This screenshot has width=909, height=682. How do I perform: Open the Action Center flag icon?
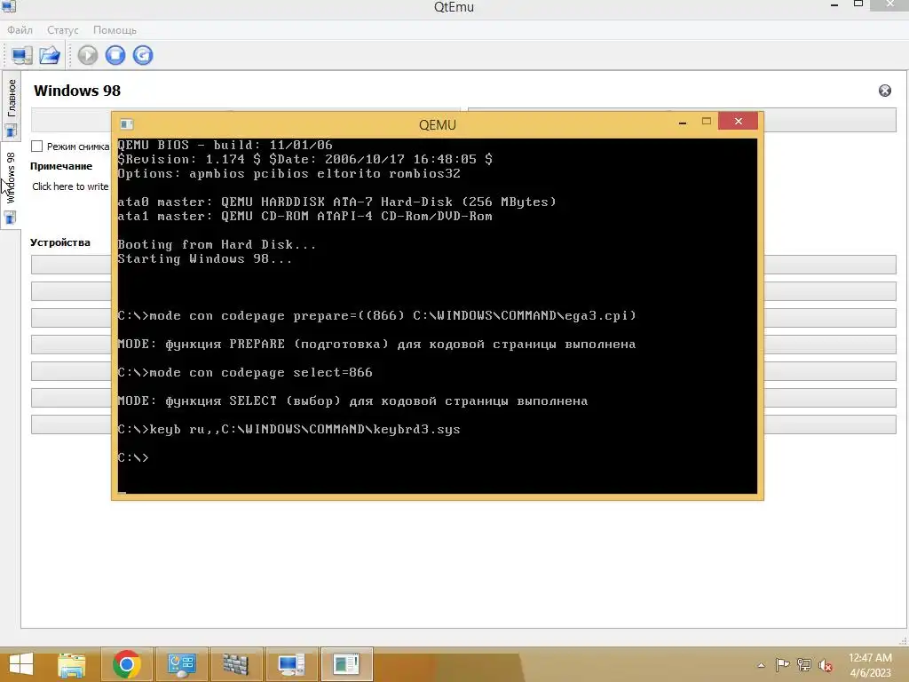[x=782, y=665]
